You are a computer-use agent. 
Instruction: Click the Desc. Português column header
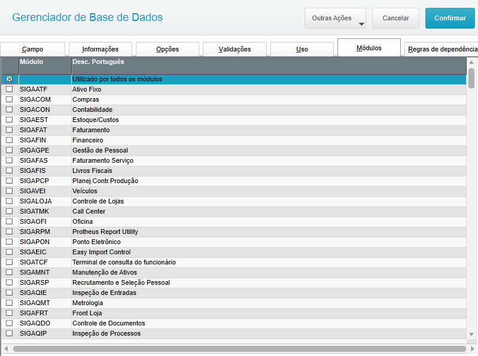click(269, 66)
